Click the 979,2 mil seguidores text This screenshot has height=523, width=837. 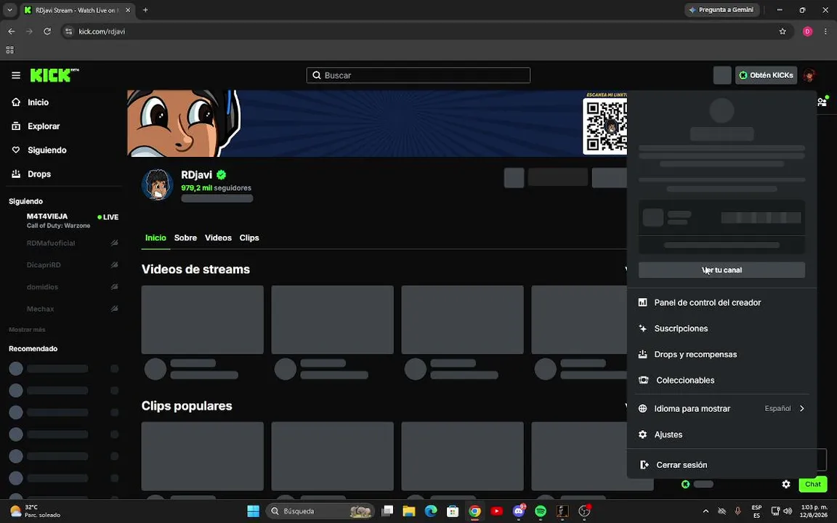tap(216, 188)
